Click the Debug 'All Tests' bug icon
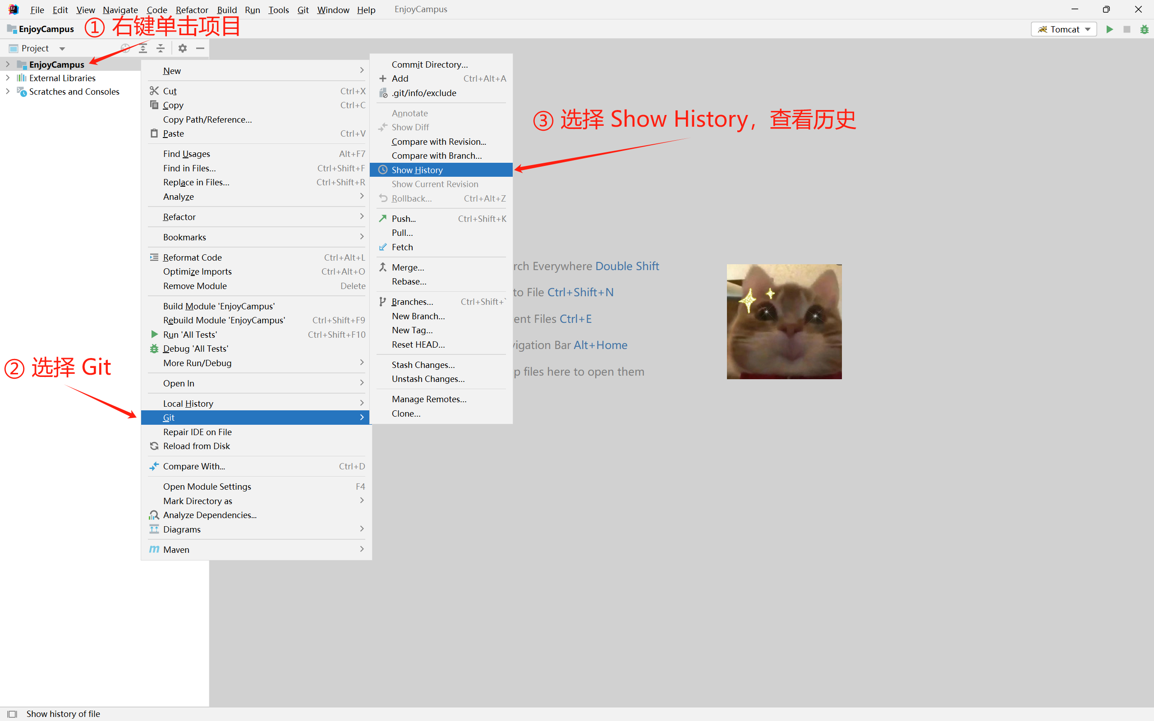Viewport: 1154px width, 721px height. pyautogui.click(x=154, y=349)
